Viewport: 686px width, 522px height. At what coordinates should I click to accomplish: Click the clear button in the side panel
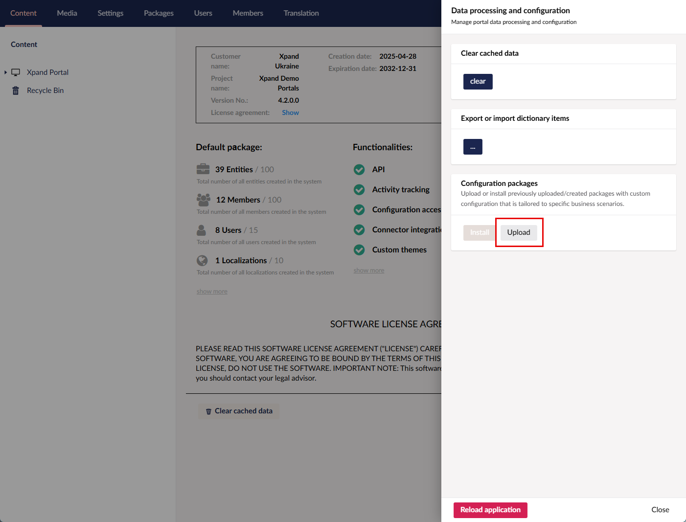tap(478, 82)
